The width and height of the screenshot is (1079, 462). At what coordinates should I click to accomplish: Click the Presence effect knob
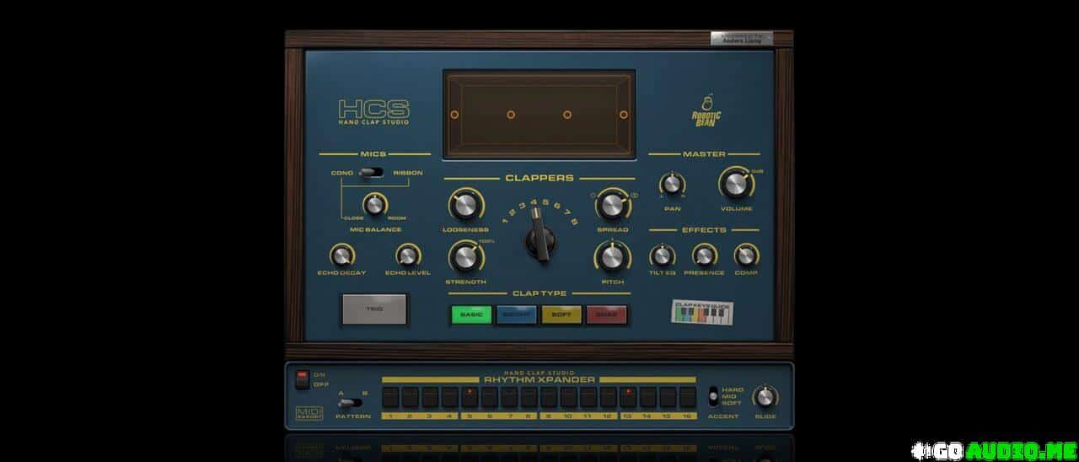pos(704,255)
